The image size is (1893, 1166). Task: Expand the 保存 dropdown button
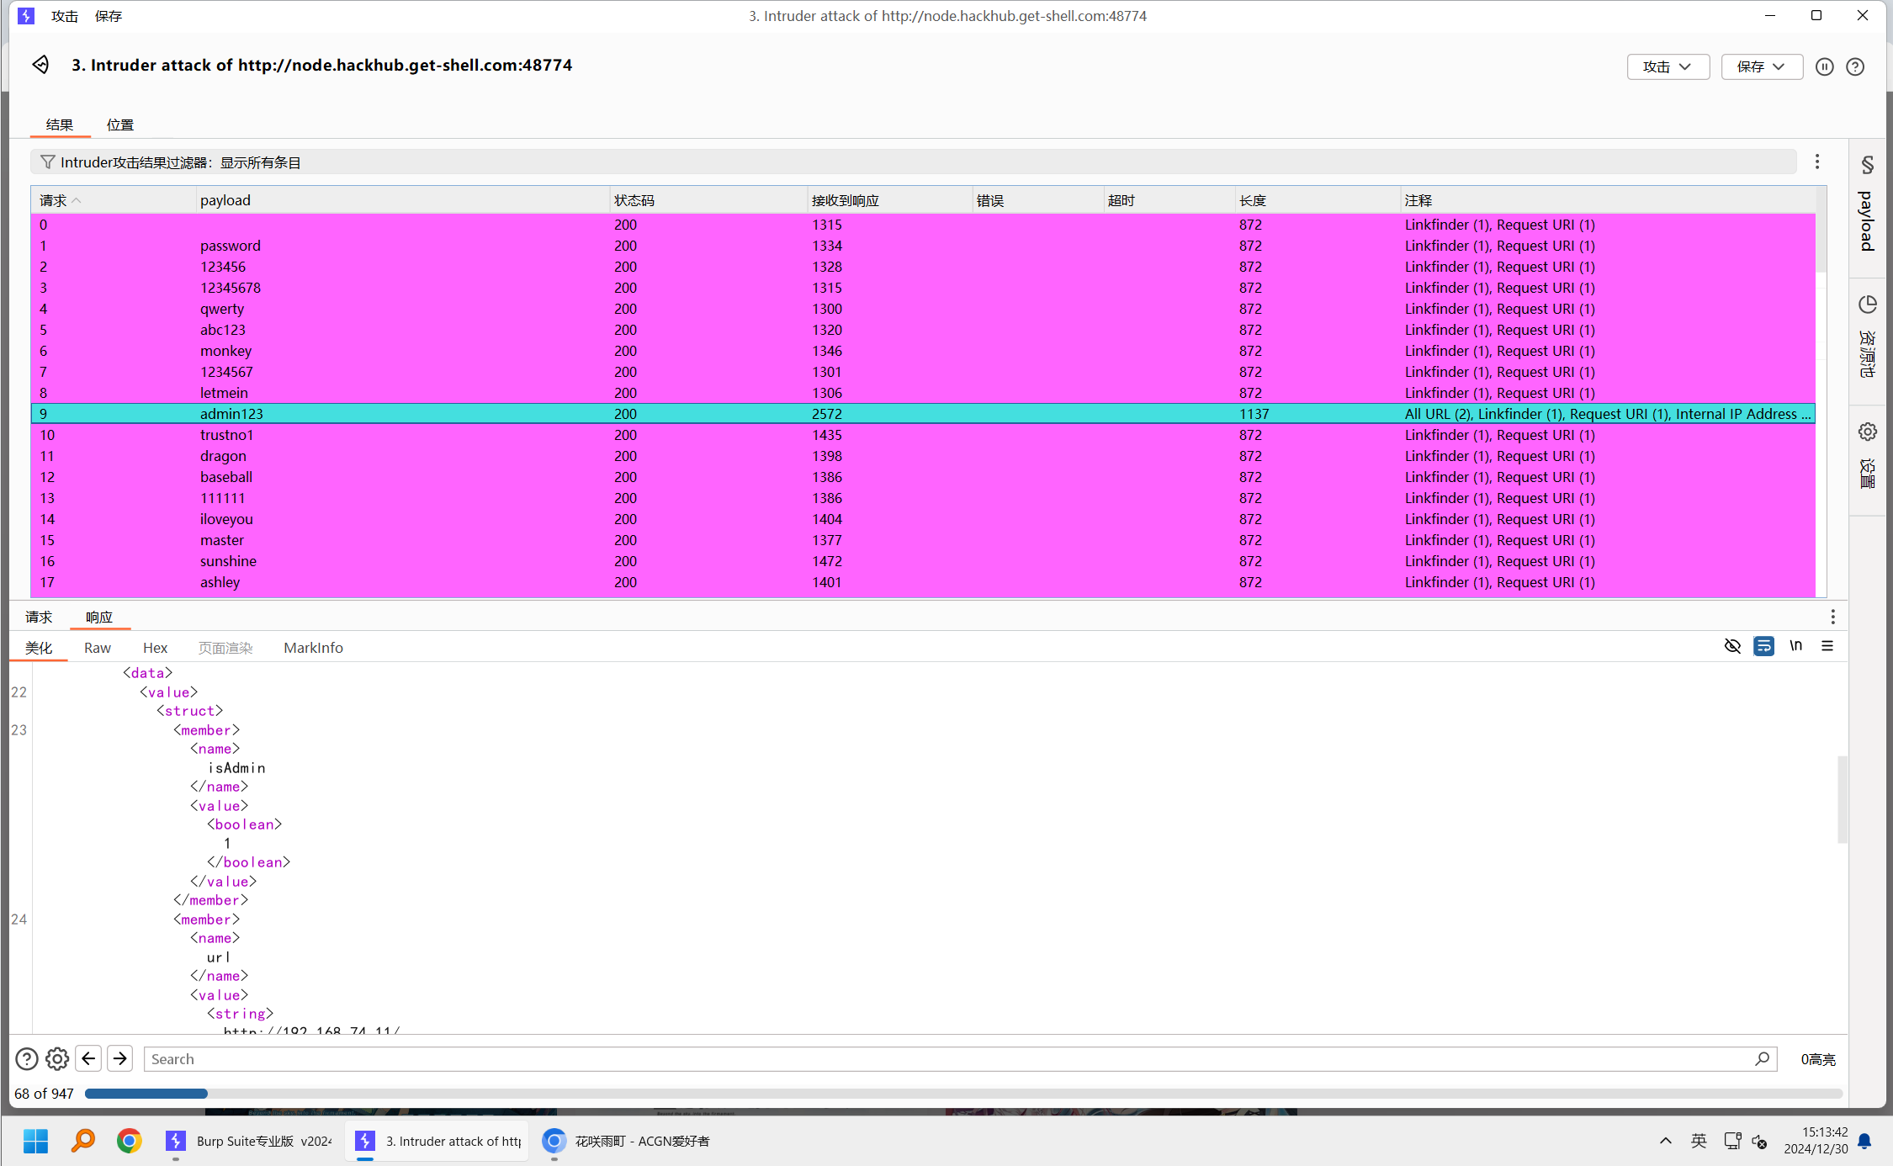1761,66
